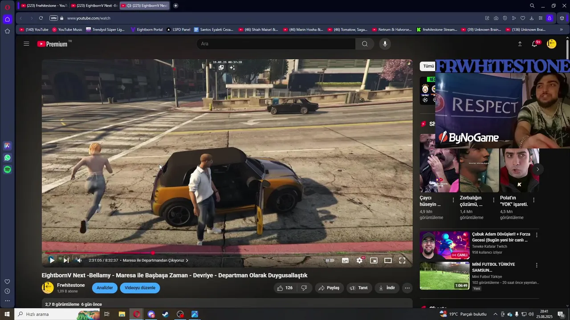Open File Explorer from taskbar
The width and height of the screenshot is (570, 320).
point(122,314)
